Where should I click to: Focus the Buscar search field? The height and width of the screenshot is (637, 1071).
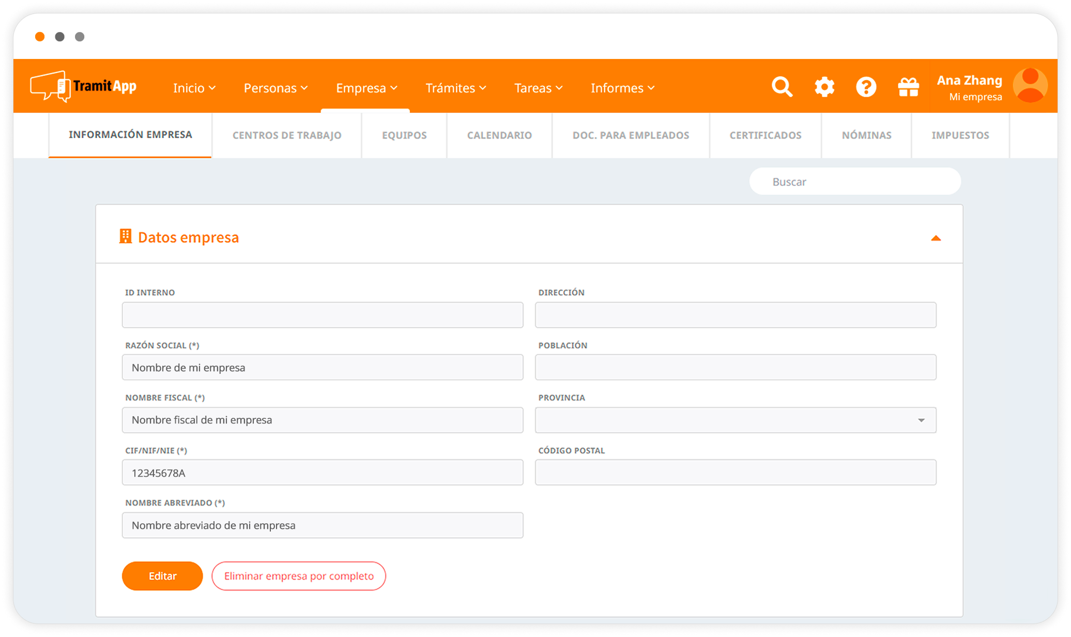(855, 181)
